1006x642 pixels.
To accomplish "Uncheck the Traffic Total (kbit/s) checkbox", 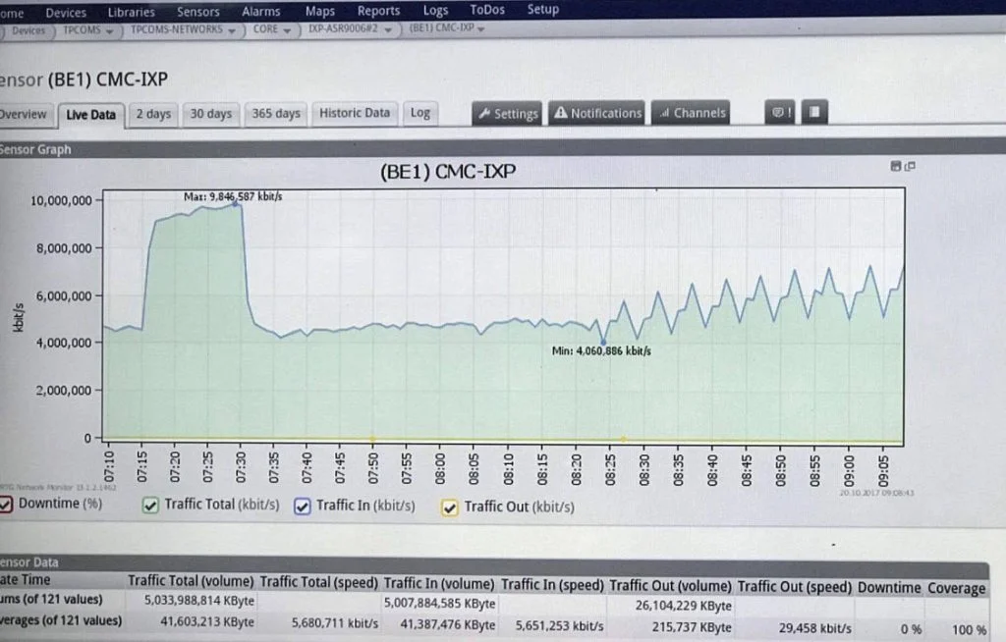I will coord(150,506).
